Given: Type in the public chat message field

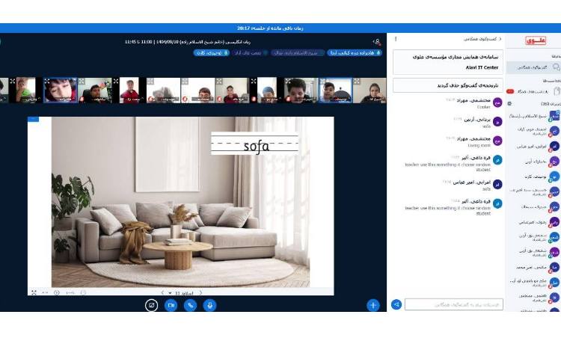Looking at the screenshot, I should (453, 304).
